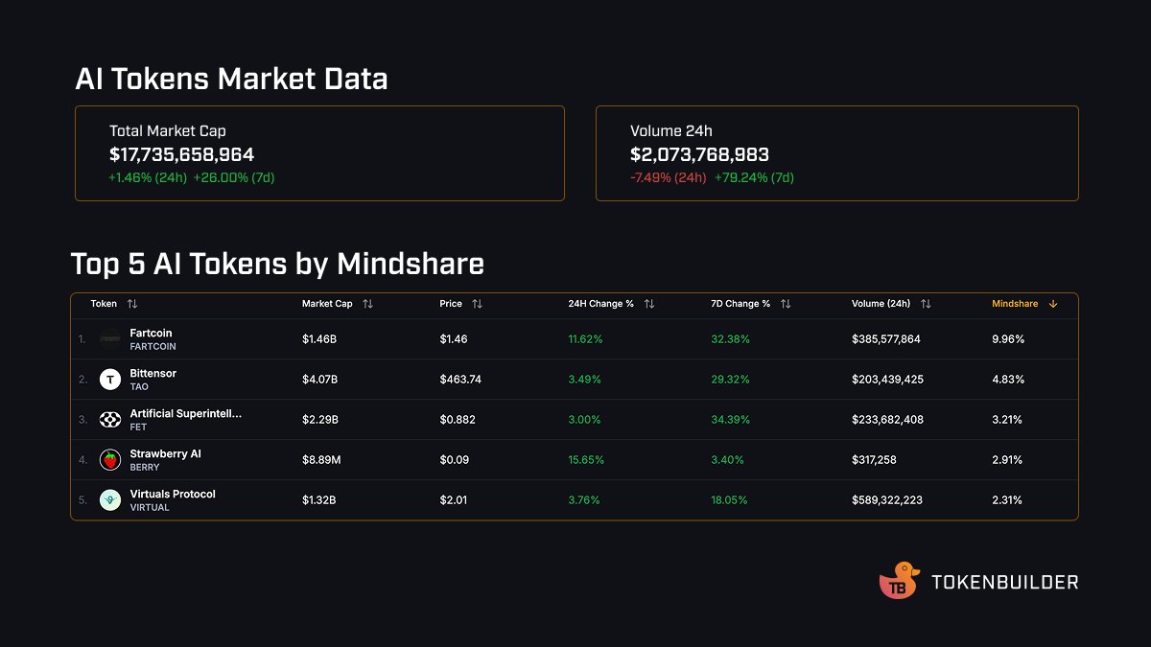Click Strawberry AI price $0.09
Image resolution: width=1151 pixels, height=647 pixels.
[x=454, y=460]
